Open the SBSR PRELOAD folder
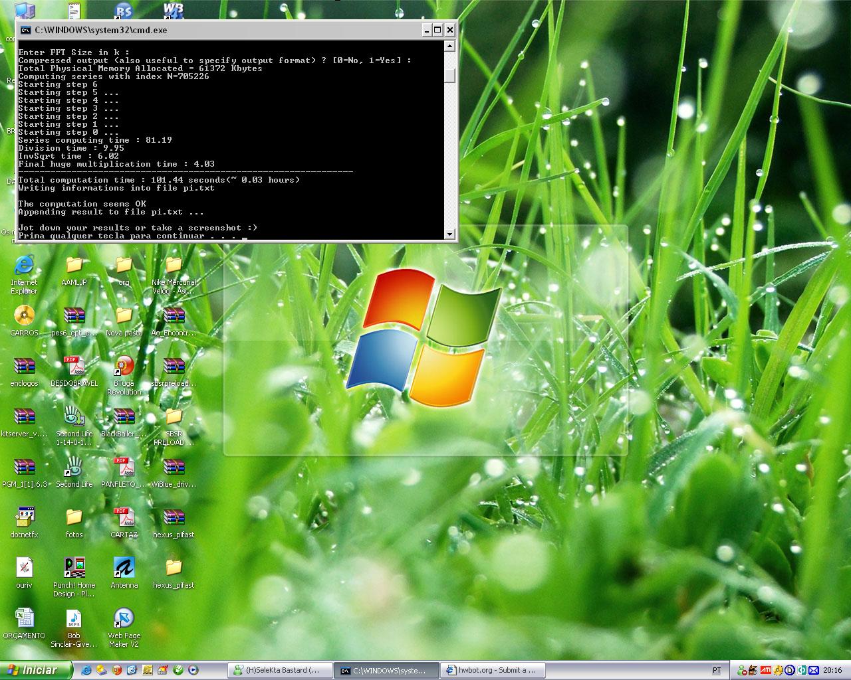Viewport: 851px width, 680px height. [174, 416]
